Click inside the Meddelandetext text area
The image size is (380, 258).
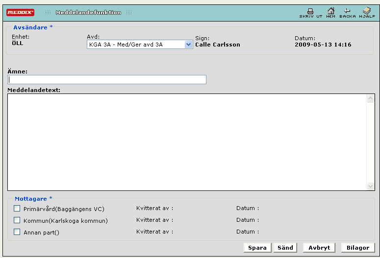187,142
